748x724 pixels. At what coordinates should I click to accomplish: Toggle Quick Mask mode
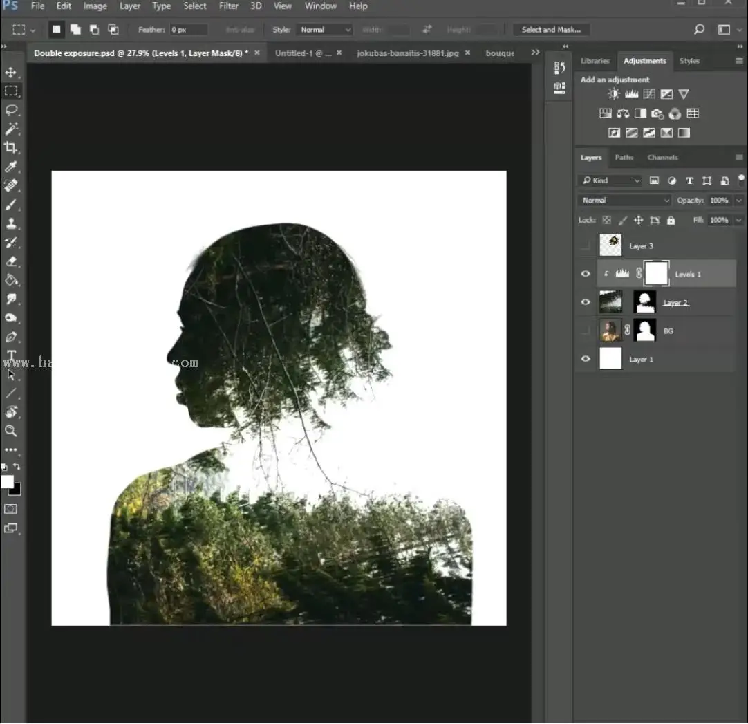click(10, 509)
